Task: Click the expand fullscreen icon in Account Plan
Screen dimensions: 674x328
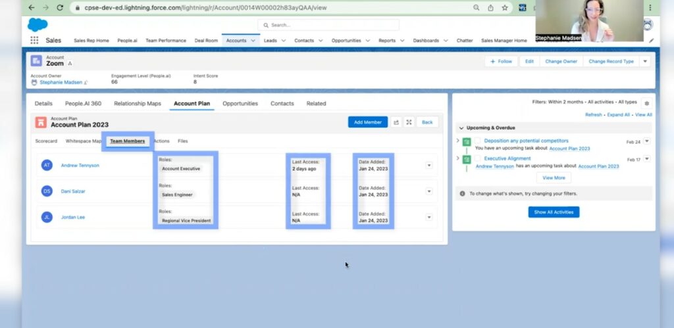Action: pyautogui.click(x=409, y=122)
